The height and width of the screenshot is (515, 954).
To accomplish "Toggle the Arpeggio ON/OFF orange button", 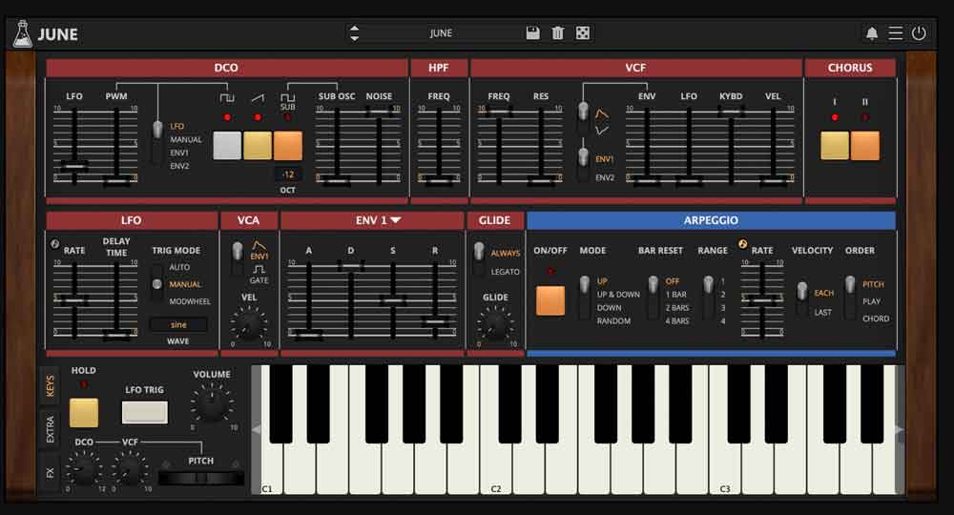I will click(x=550, y=300).
